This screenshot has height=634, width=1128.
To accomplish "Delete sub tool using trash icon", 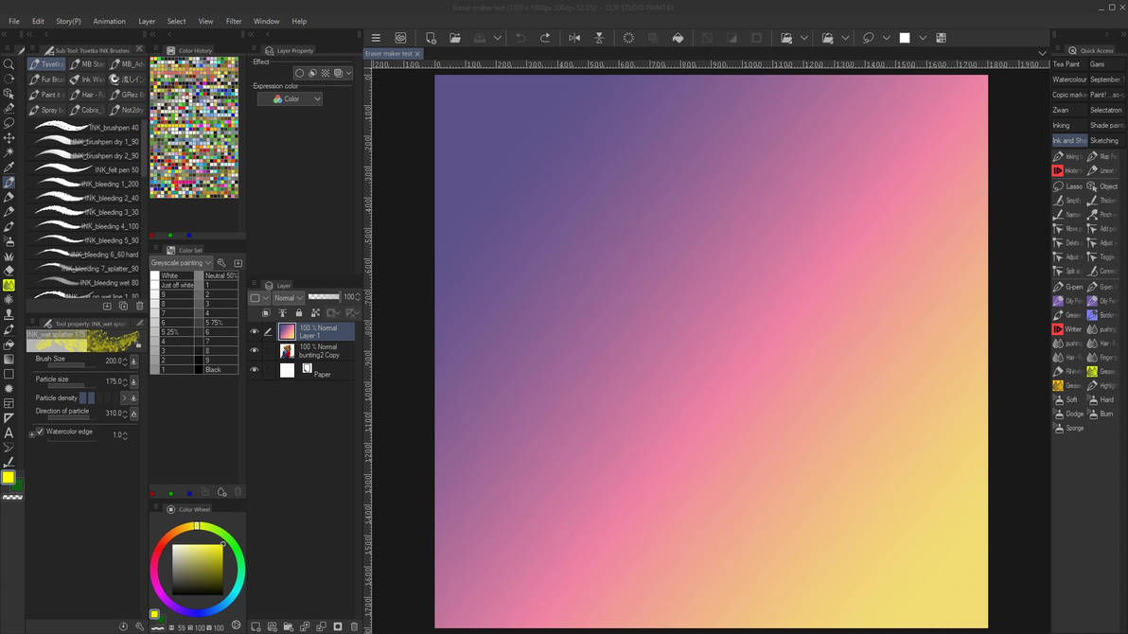I will click(140, 306).
